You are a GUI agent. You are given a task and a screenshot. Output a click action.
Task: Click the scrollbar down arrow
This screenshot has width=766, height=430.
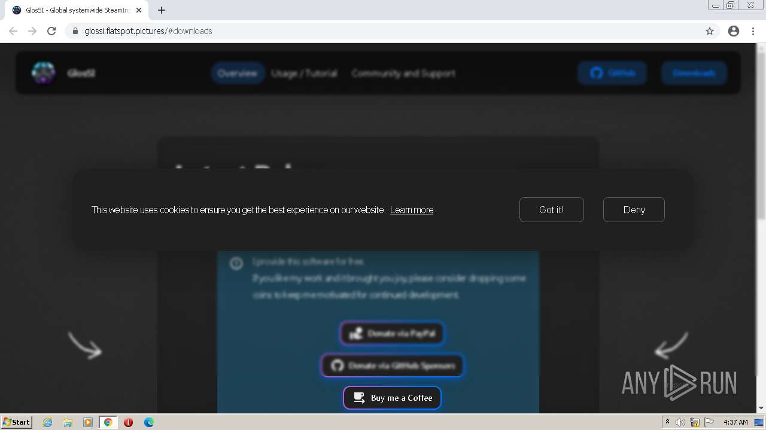point(761,408)
